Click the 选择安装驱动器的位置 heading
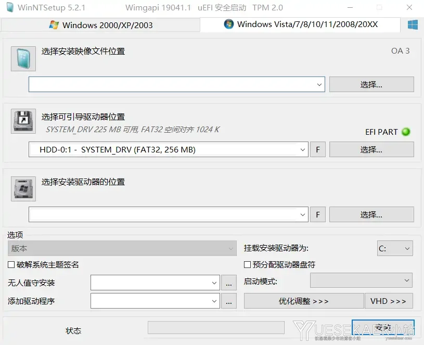This screenshot has height=345, width=424. tap(83, 182)
